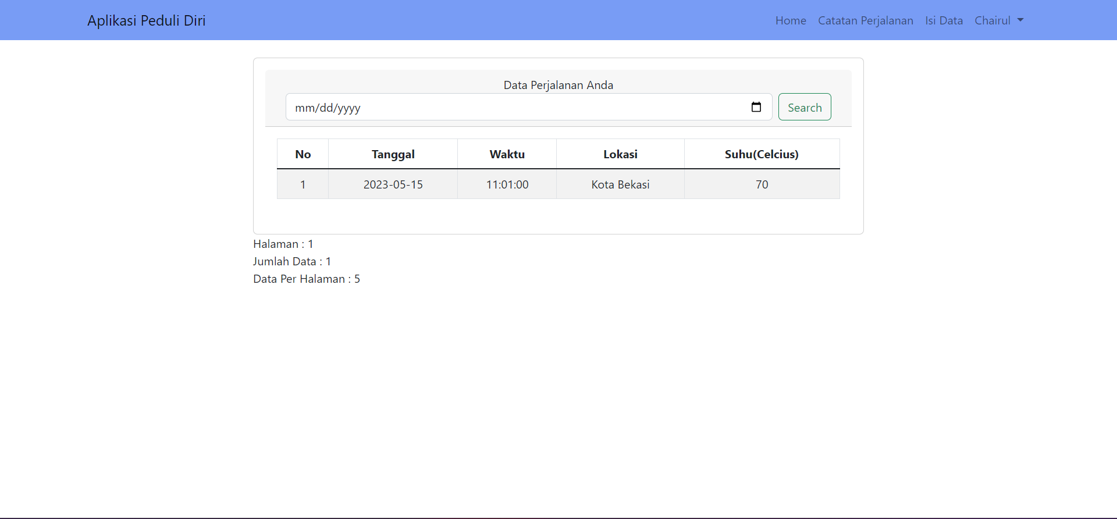Click the No column header
The image size is (1117, 519).
click(x=303, y=154)
